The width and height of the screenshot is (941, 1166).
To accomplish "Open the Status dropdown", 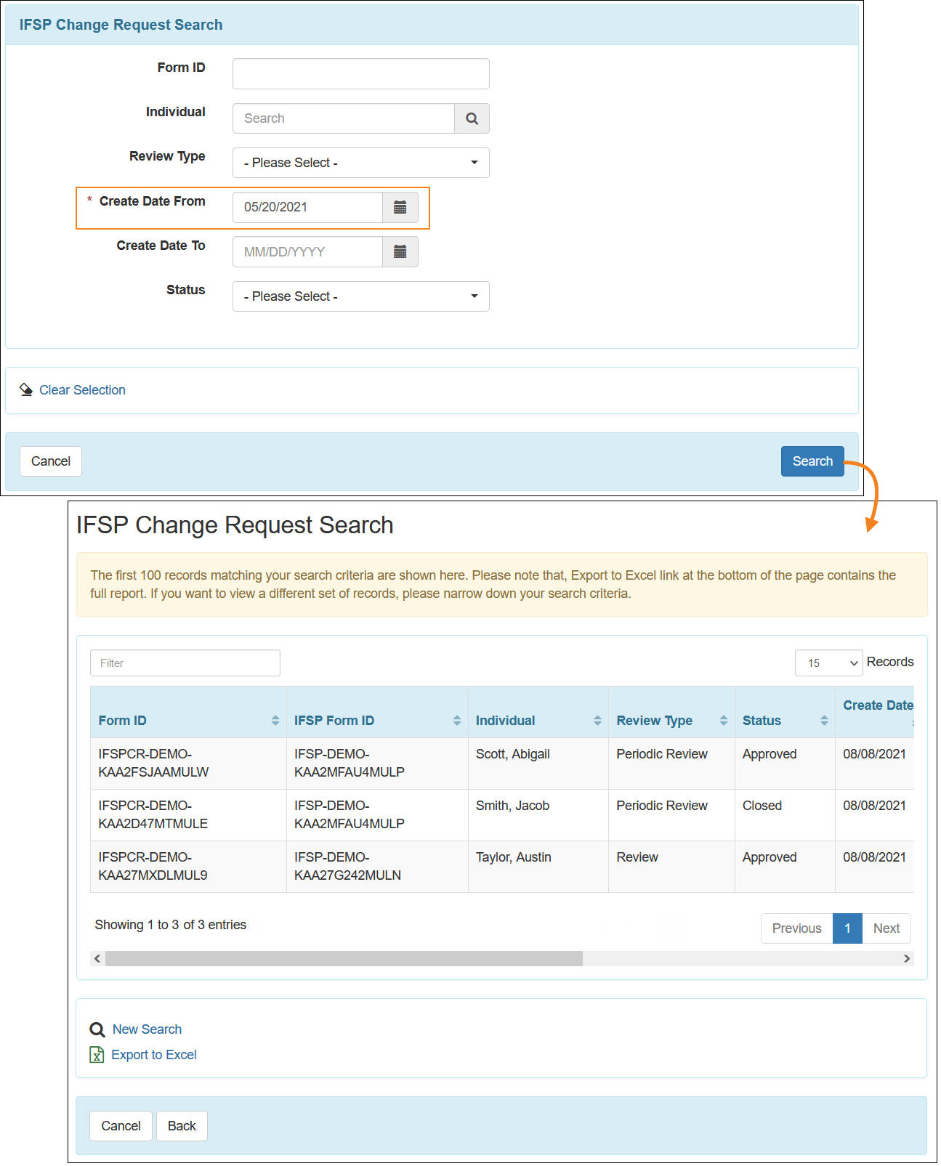I will pos(361,296).
